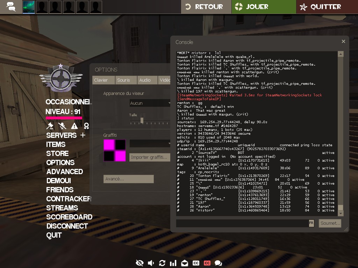Click the warning triangle report icon
Screen dimensions: 358x268
tap(74, 126)
